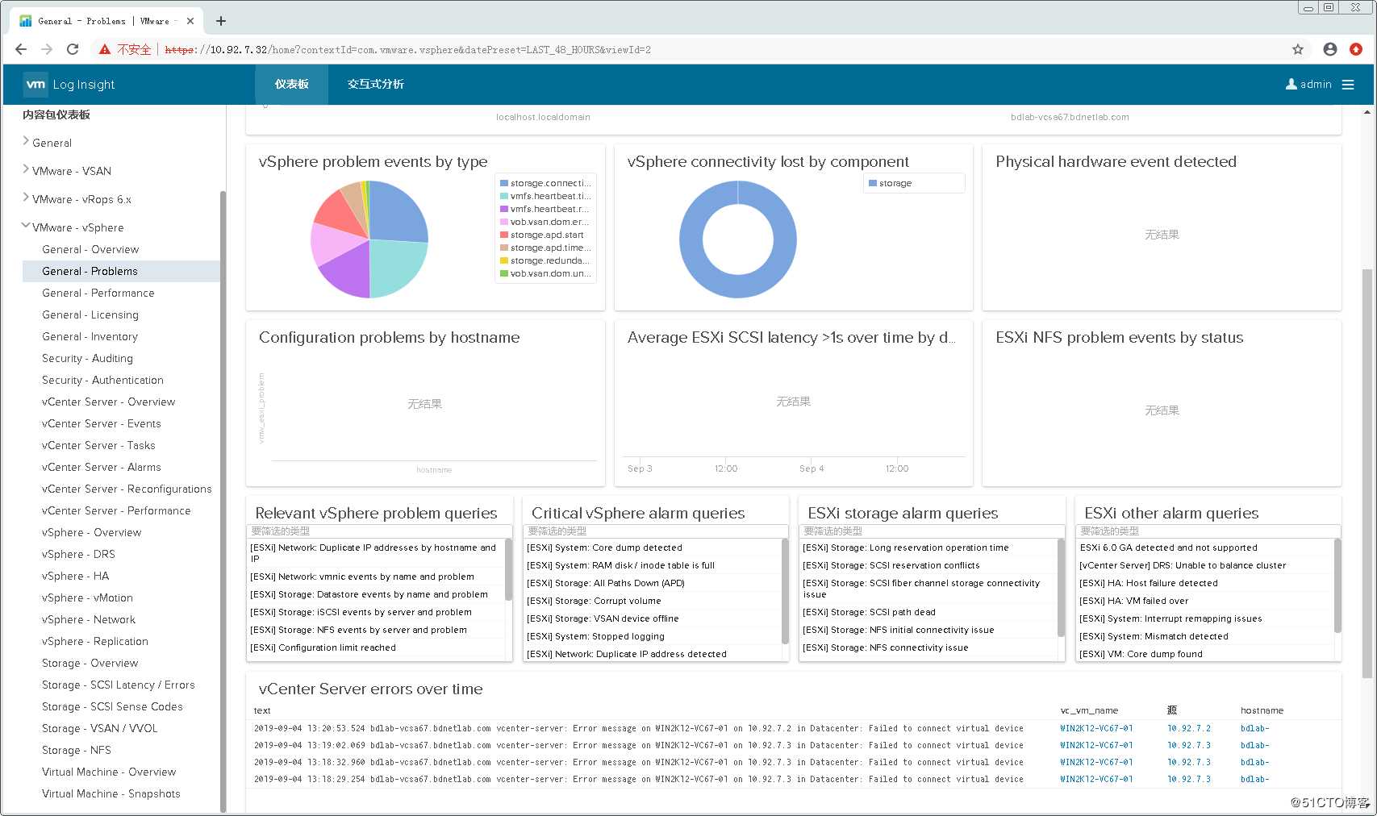
Task: Click the browser back arrow
Action: (x=21, y=49)
